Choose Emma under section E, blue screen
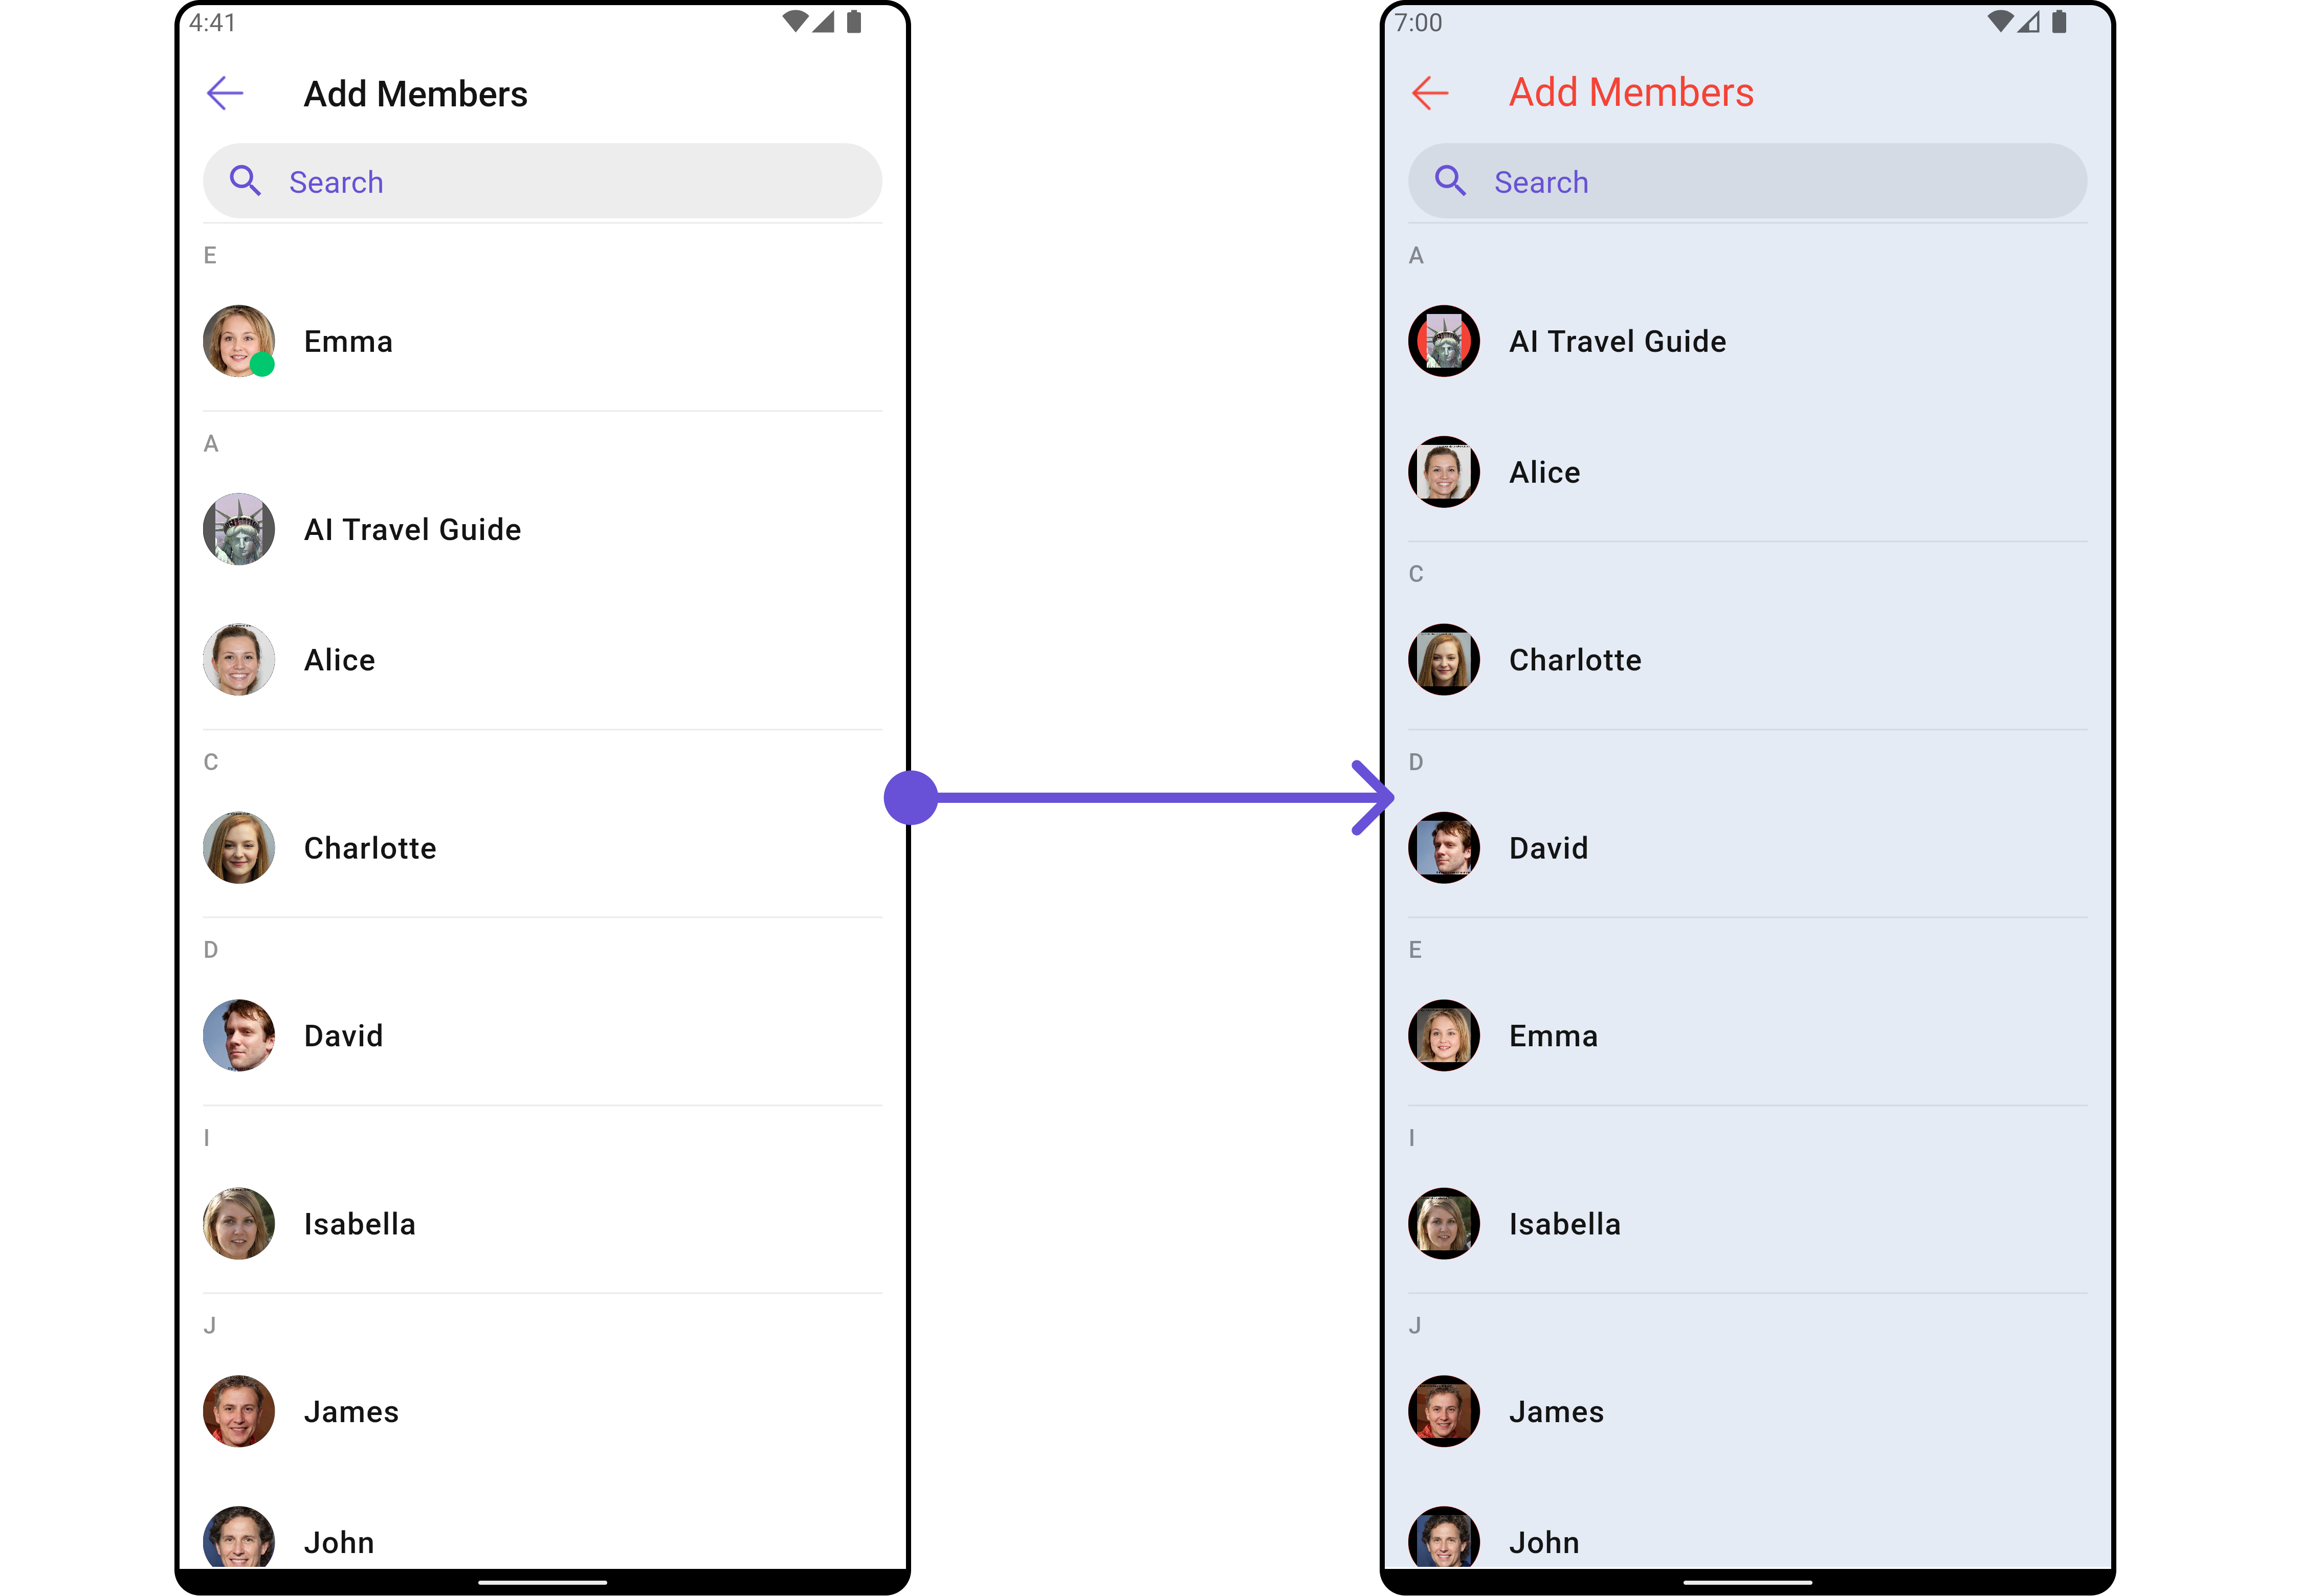This screenshot has width=2301, height=1596. pyautogui.click(x=1747, y=1036)
